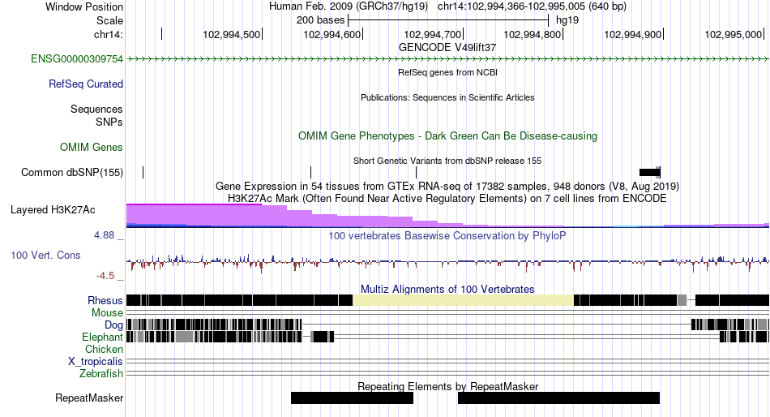770x417 pixels.
Task: Click Repeating Elements by RepeatMasker title
Action: (x=447, y=386)
